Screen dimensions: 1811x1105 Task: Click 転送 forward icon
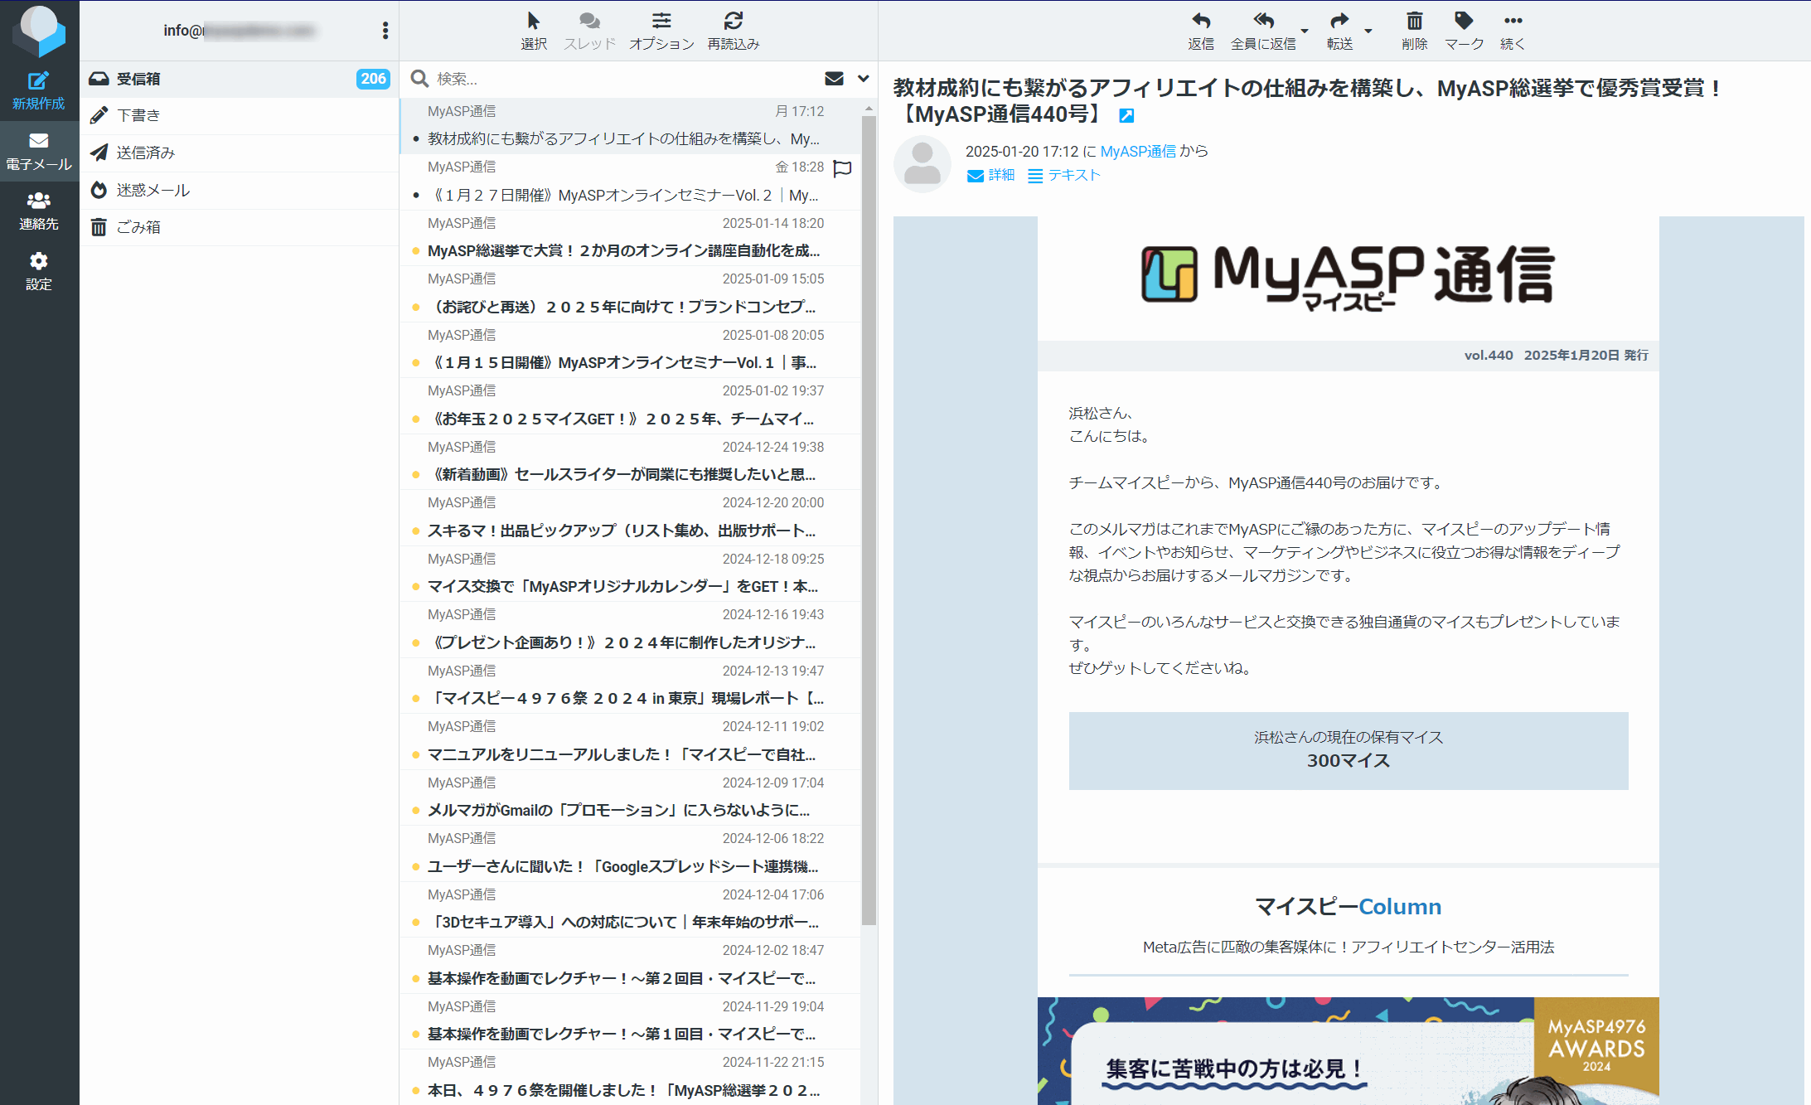click(1339, 31)
